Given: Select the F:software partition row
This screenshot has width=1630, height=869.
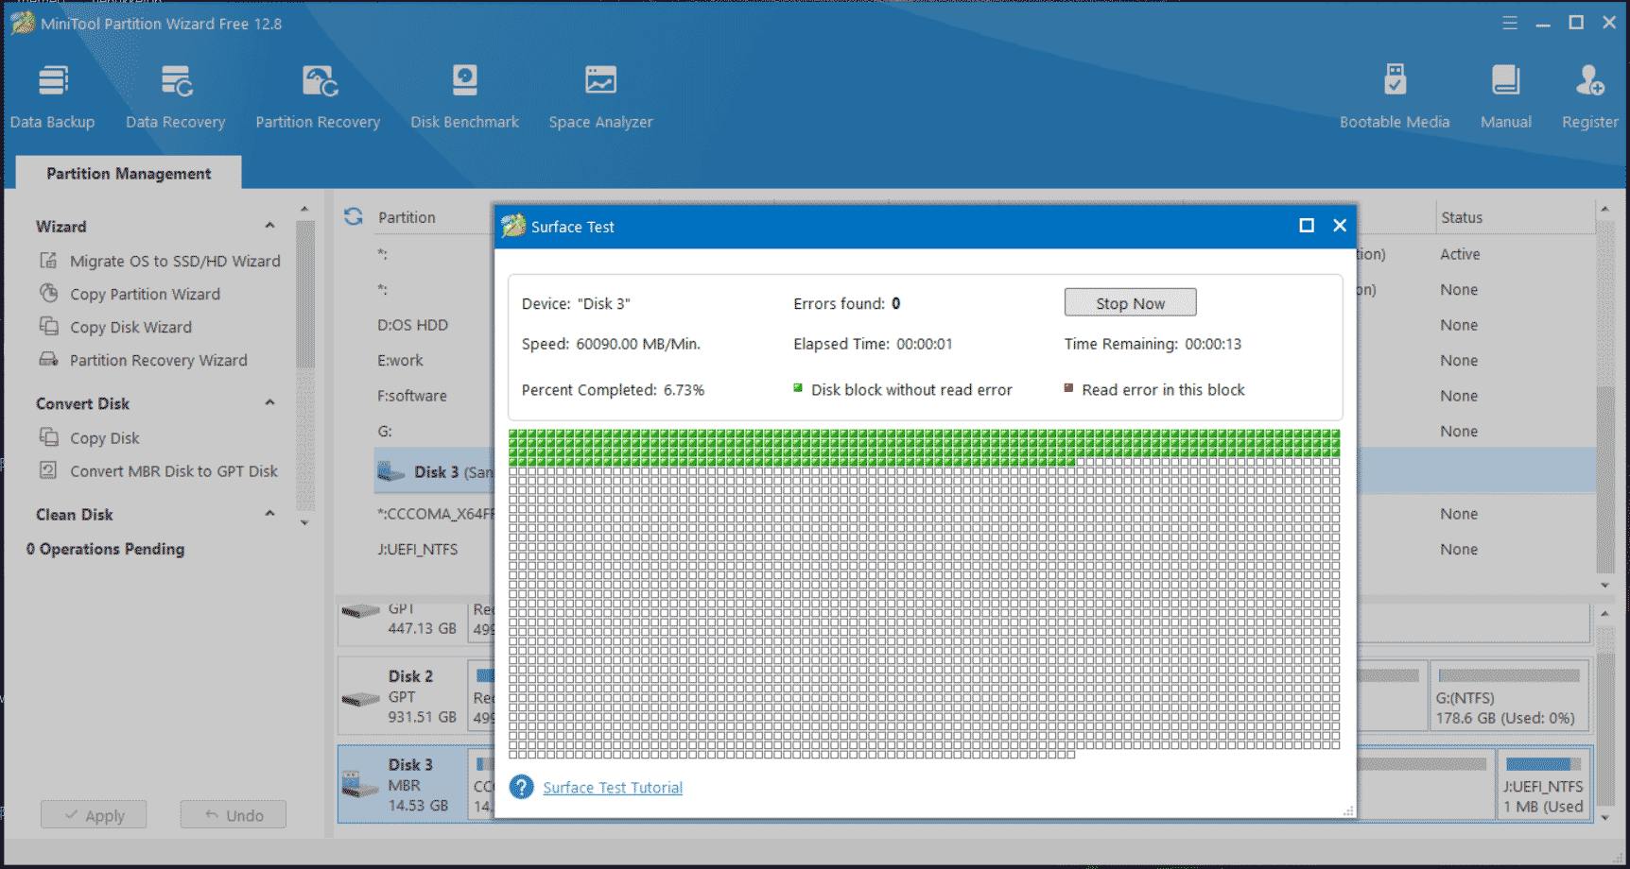Looking at the screenshot, I should (x=412, y=396).
